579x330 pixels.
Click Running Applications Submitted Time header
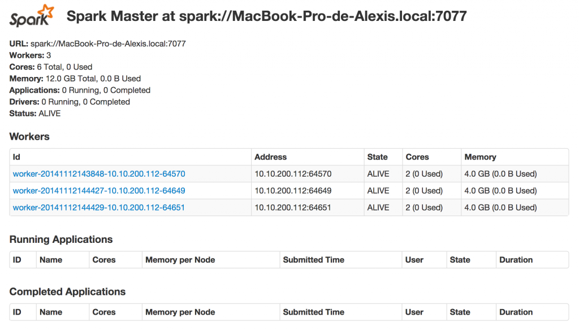(x=313, y=260)
